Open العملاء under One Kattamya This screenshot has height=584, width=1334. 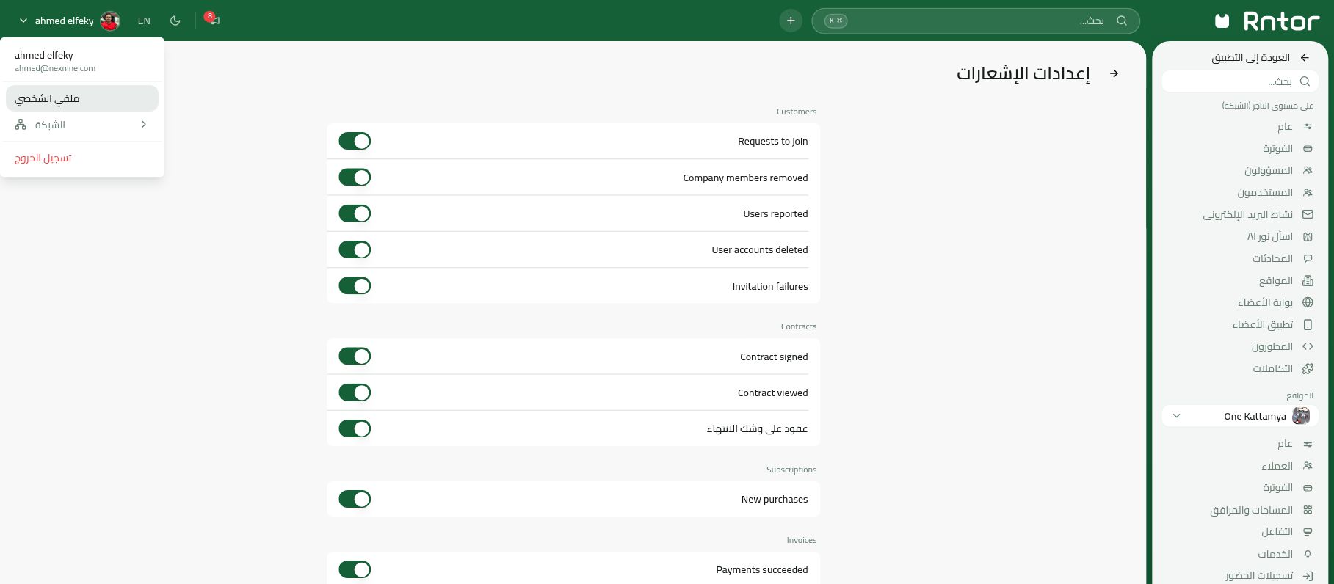[1277, 466]
